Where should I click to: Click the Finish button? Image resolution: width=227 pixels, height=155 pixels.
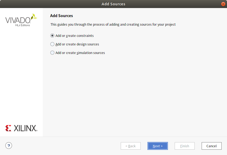[x=185, y=146]
